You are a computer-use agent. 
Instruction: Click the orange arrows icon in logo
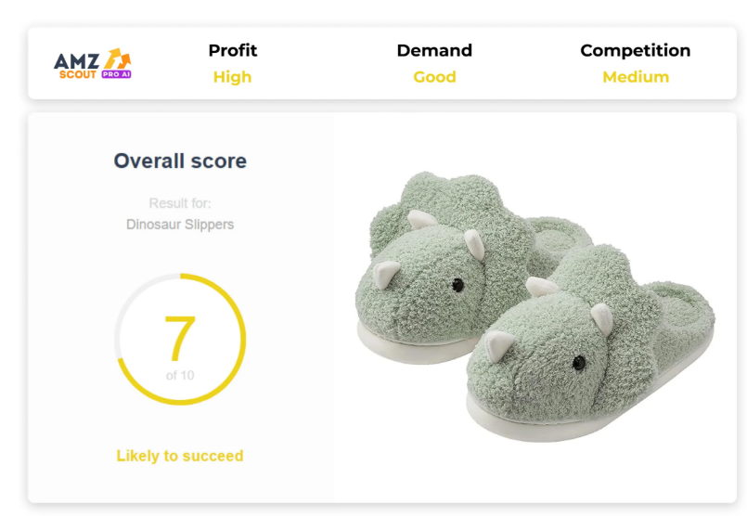pos(119,59)
